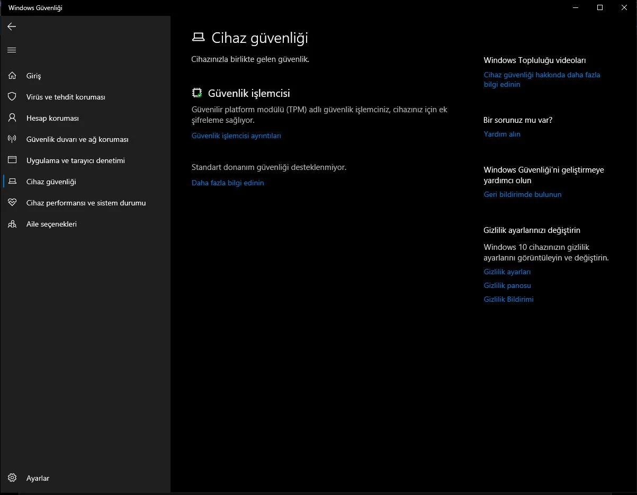Click the laptop icon beside the Cihaz güvenliği heading
637x495 pixels.
[198, 38]
